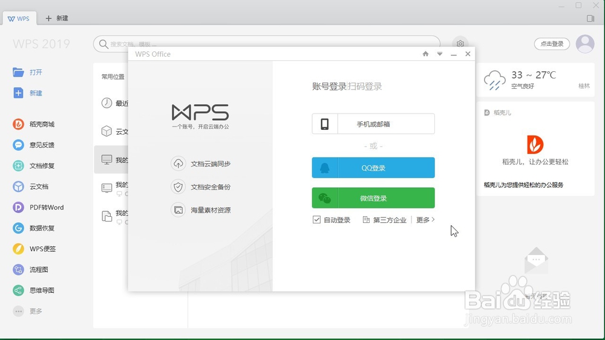Open 数据恢复 in sidebar
The image size is (605, 340).
click(33, 228)
